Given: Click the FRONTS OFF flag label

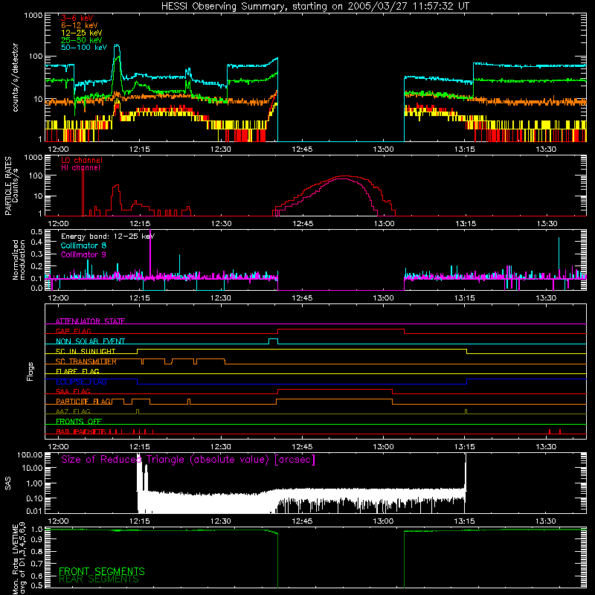Looking at the screenshot, I should pos(79,421).
